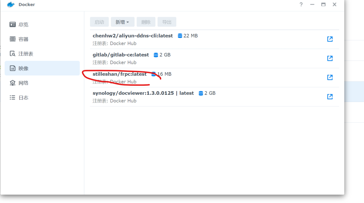View the 日志 logs section

[x=23, y=98]
